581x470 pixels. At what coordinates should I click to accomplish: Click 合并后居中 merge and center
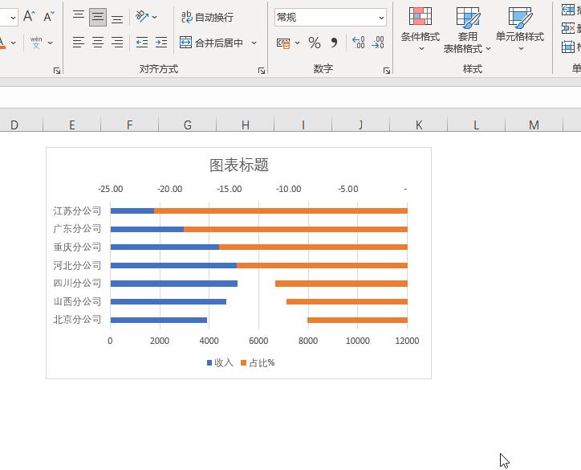212,43
